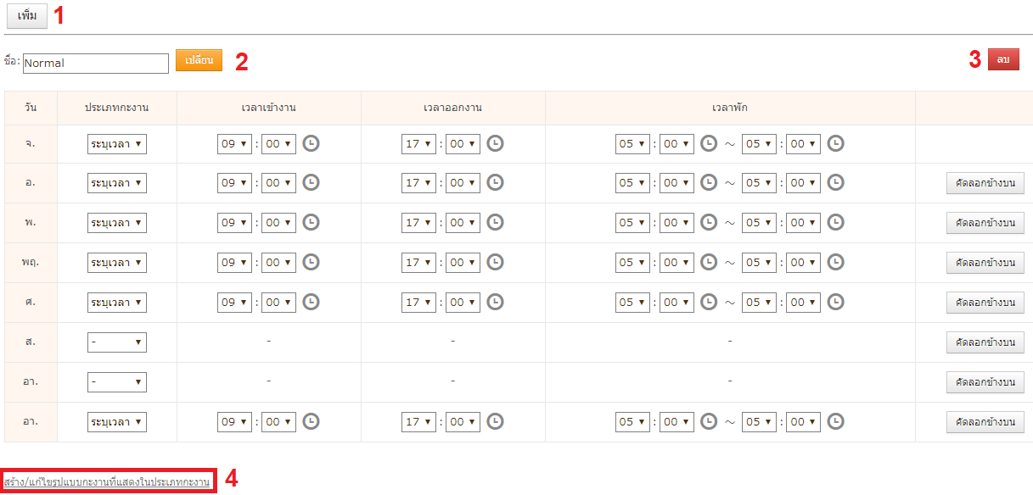Screen dimensions: 1033x495
Task: Click the ศ. row end time clock icon
Action: pos(496,303)
